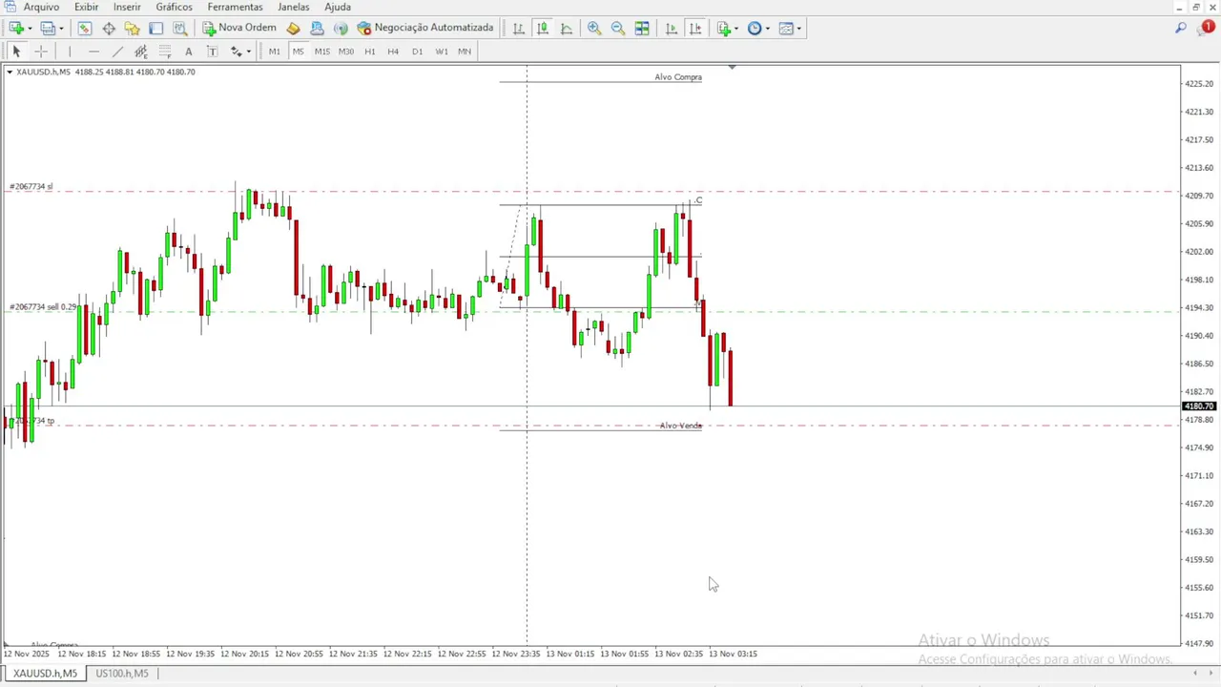
Task: Open the Inserir menu
Action: pyautogui.click(x=127, y=7)
